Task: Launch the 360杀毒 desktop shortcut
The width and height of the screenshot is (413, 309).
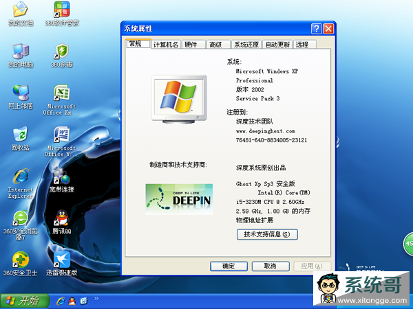Action: (62, 55)
